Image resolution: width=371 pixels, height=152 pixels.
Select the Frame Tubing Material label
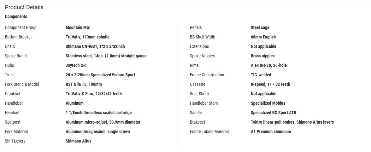click(x=209, y=132)
